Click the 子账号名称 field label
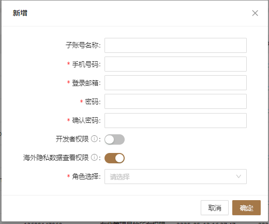 point(83,45)
